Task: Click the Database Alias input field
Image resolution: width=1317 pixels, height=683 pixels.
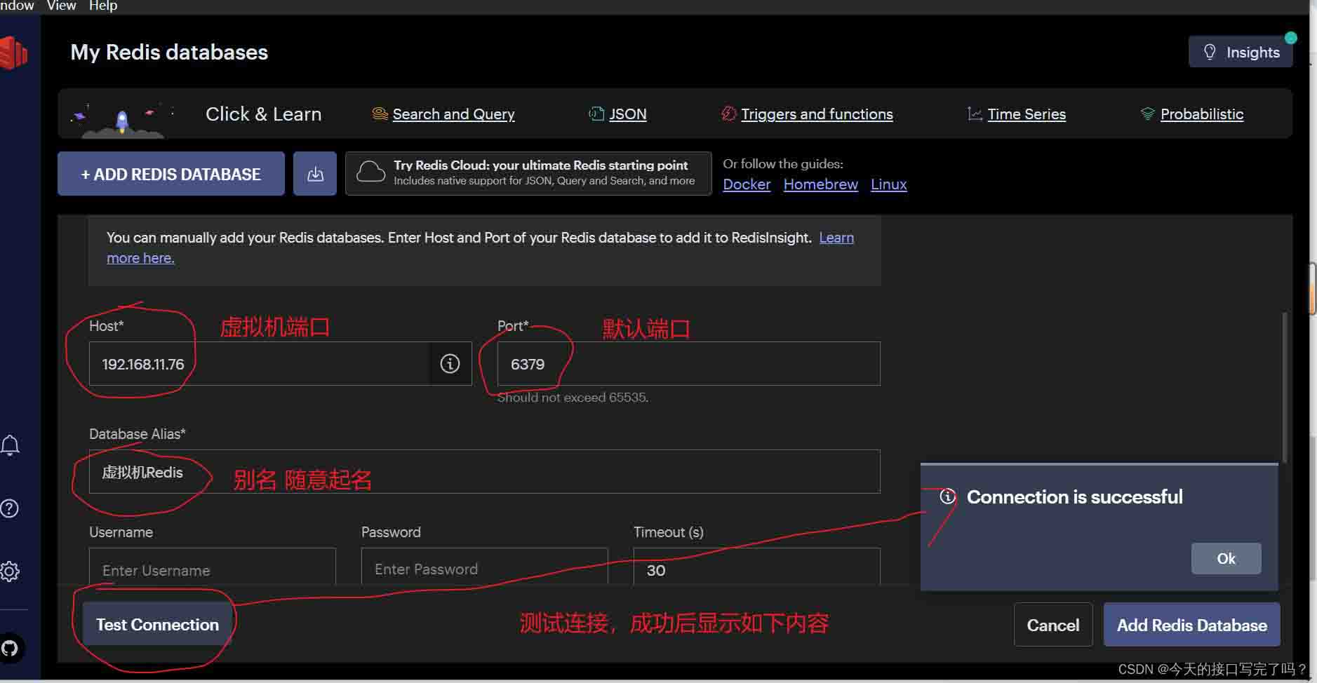Action: tap(484, 471)
